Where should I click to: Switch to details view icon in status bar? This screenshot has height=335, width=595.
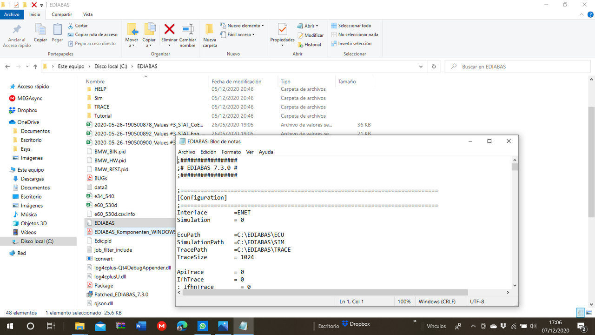pos(581,313)
